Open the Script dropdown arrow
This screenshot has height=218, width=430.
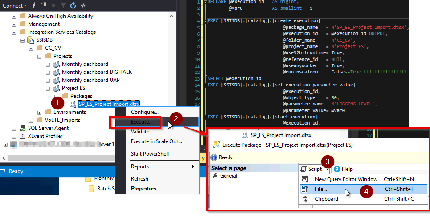[327, 170]
